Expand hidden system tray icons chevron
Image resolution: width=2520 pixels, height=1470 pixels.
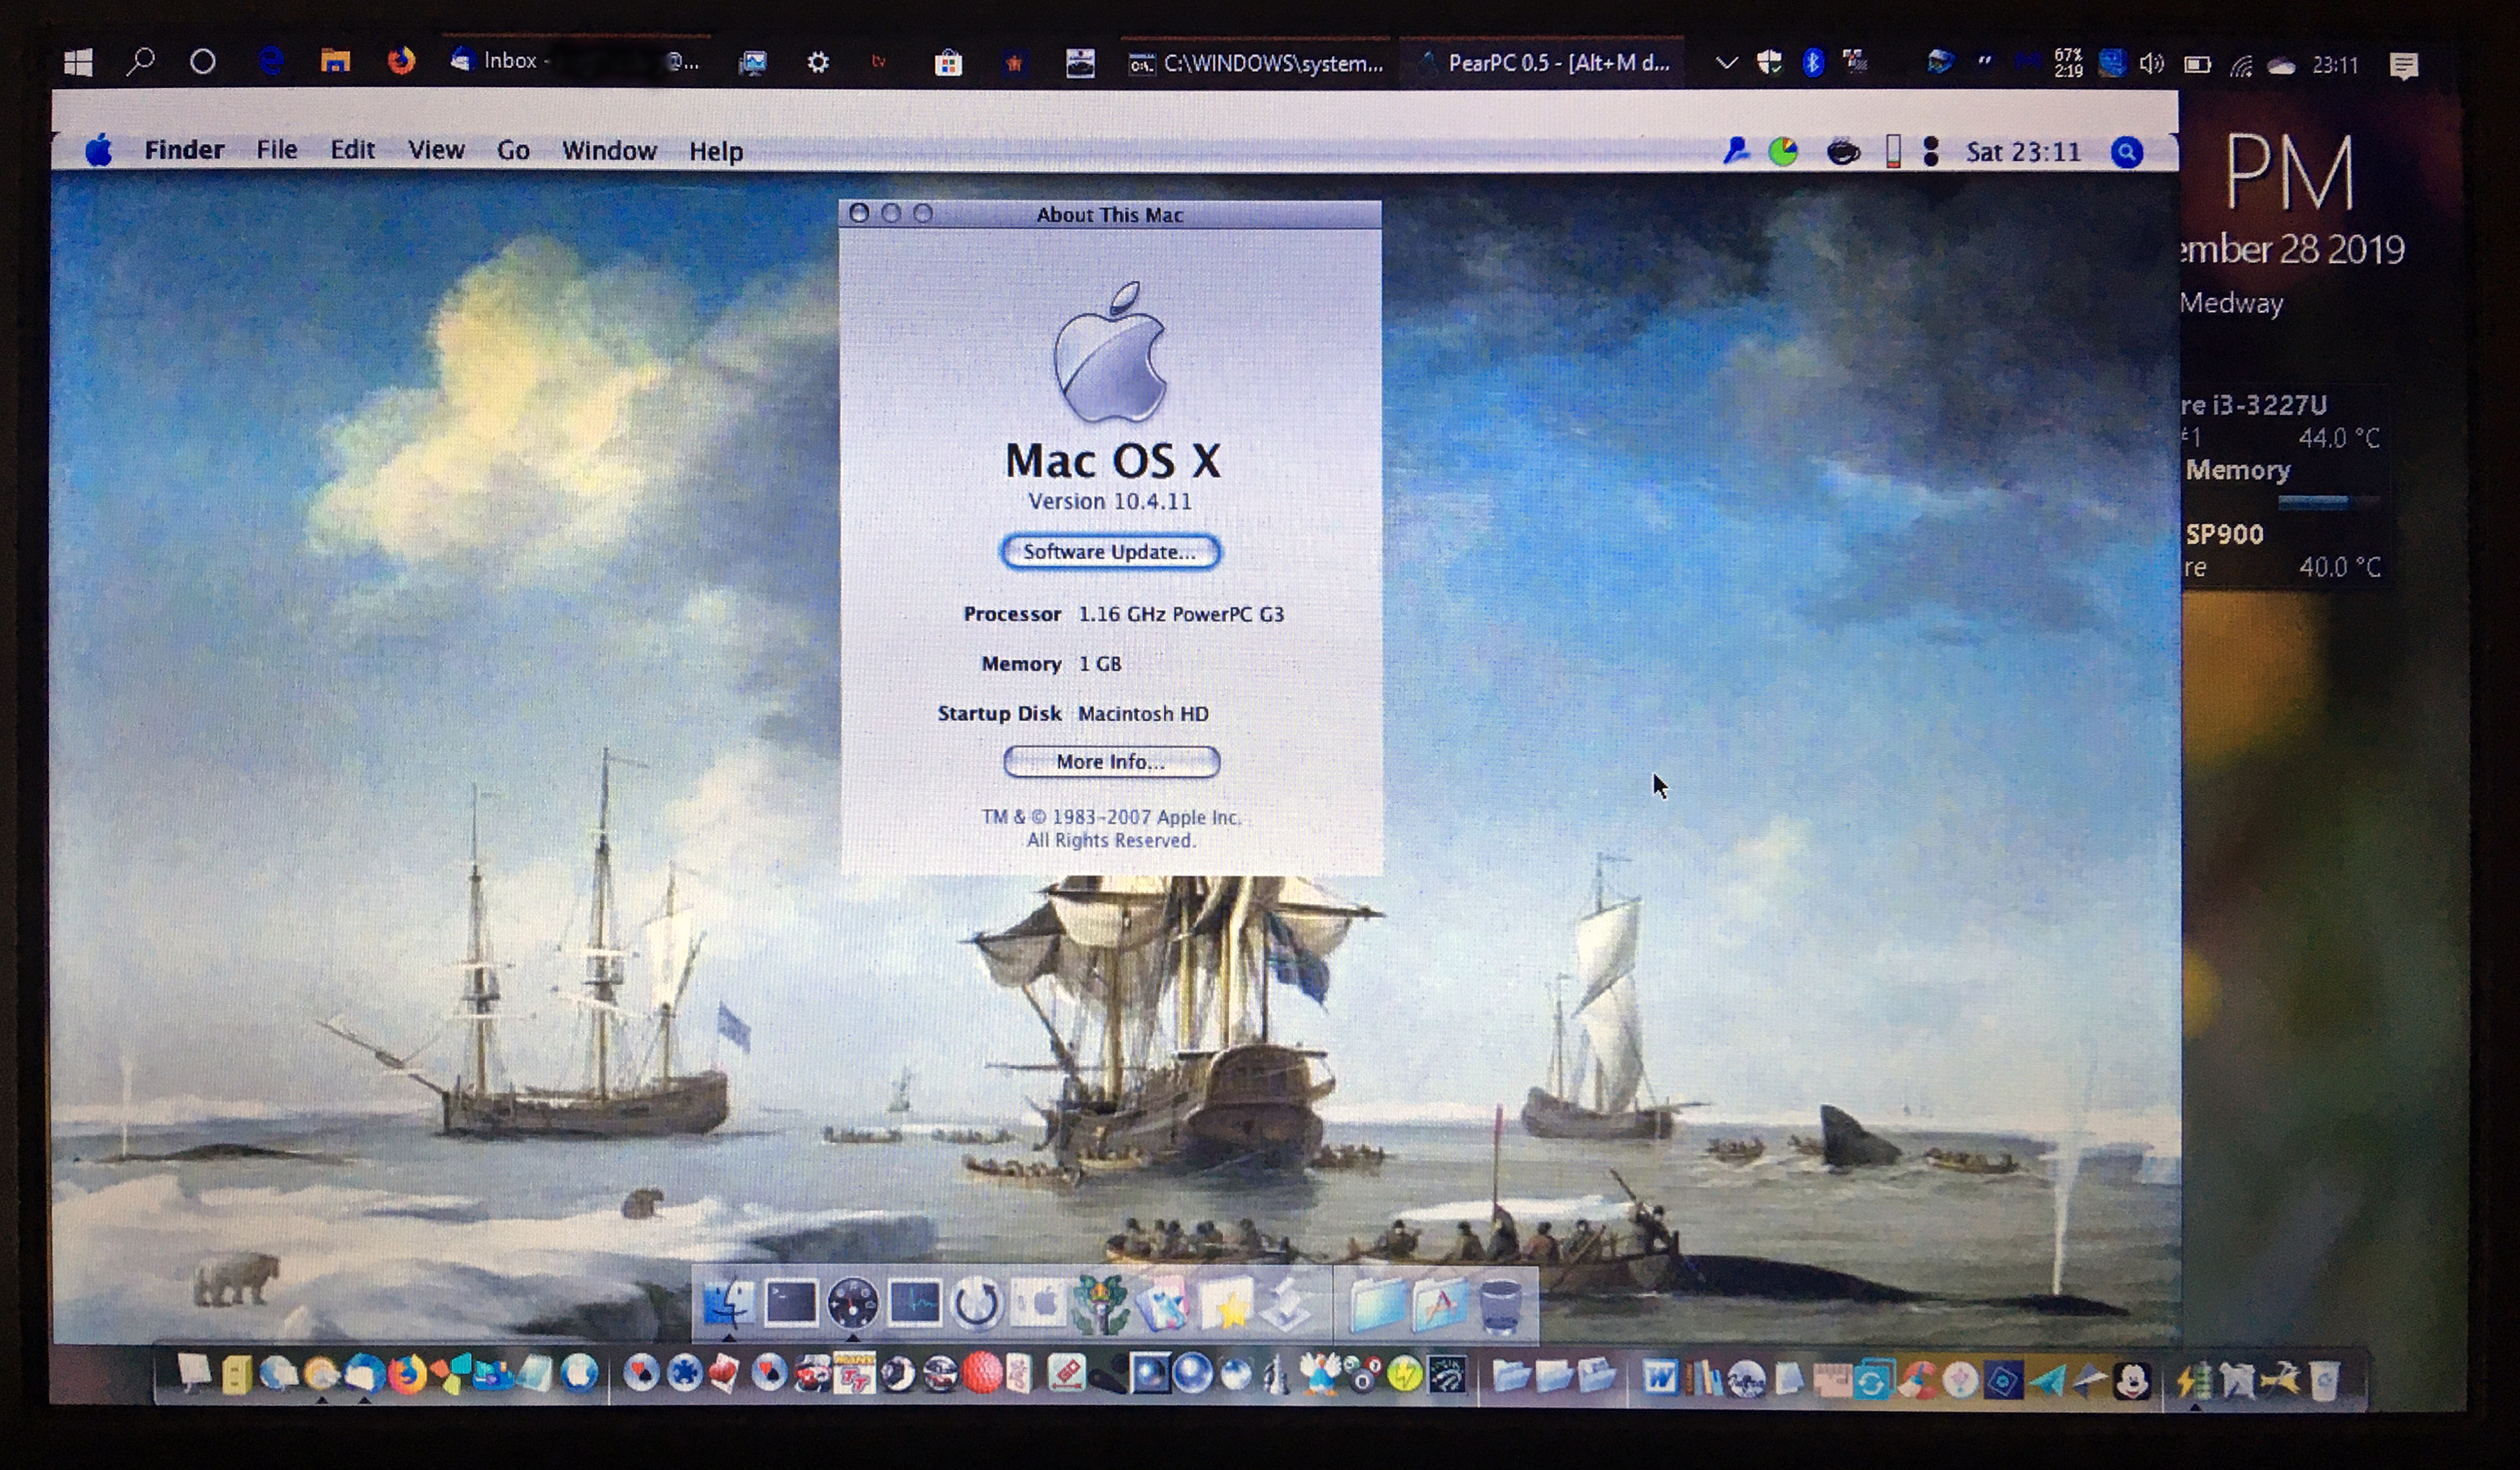1726,63
